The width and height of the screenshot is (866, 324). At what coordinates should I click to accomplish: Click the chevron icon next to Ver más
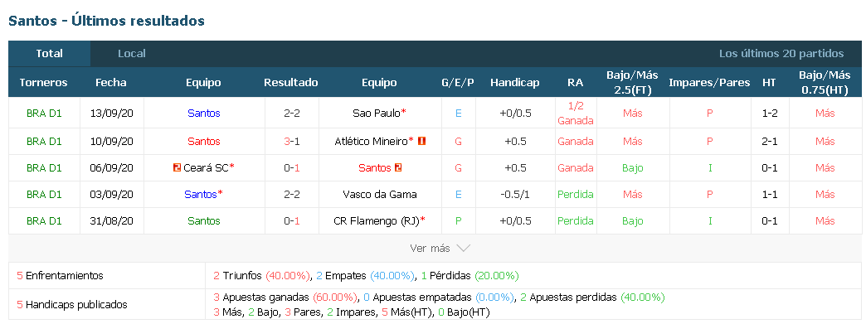pos(464,249)
